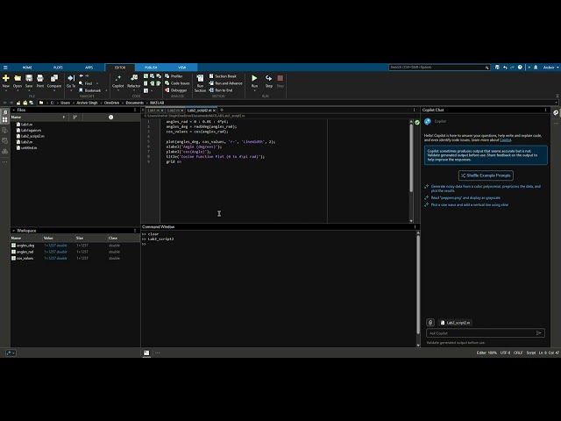Click the source control column icon in Files
The width and height of the screenshot is (561, 421).
tap(75, 117)
